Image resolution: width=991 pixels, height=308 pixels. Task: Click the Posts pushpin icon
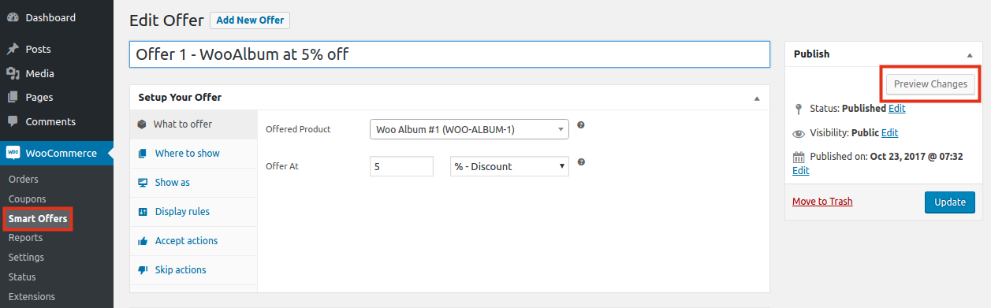[13, 49]
